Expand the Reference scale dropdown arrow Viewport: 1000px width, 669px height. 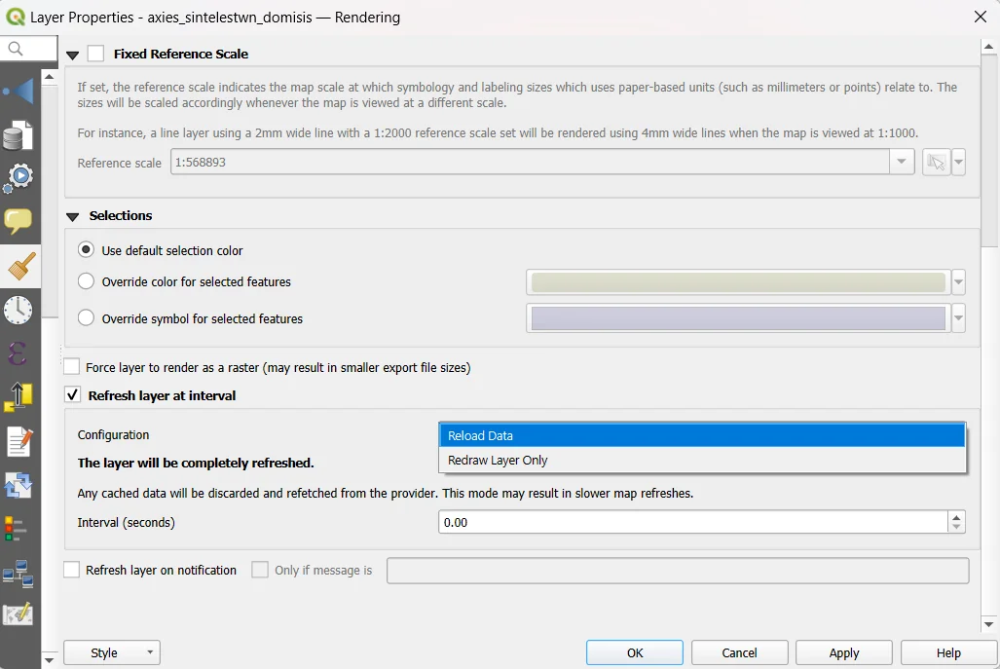coord(902,163)
